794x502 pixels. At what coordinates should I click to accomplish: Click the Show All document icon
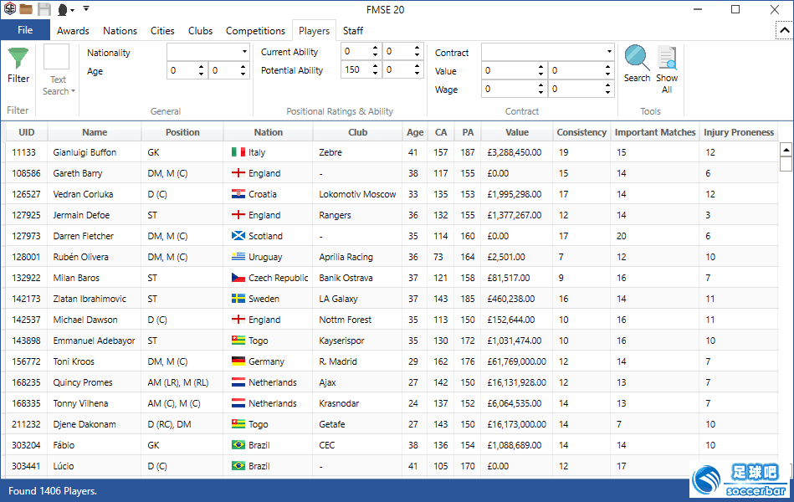pos(667,58)
